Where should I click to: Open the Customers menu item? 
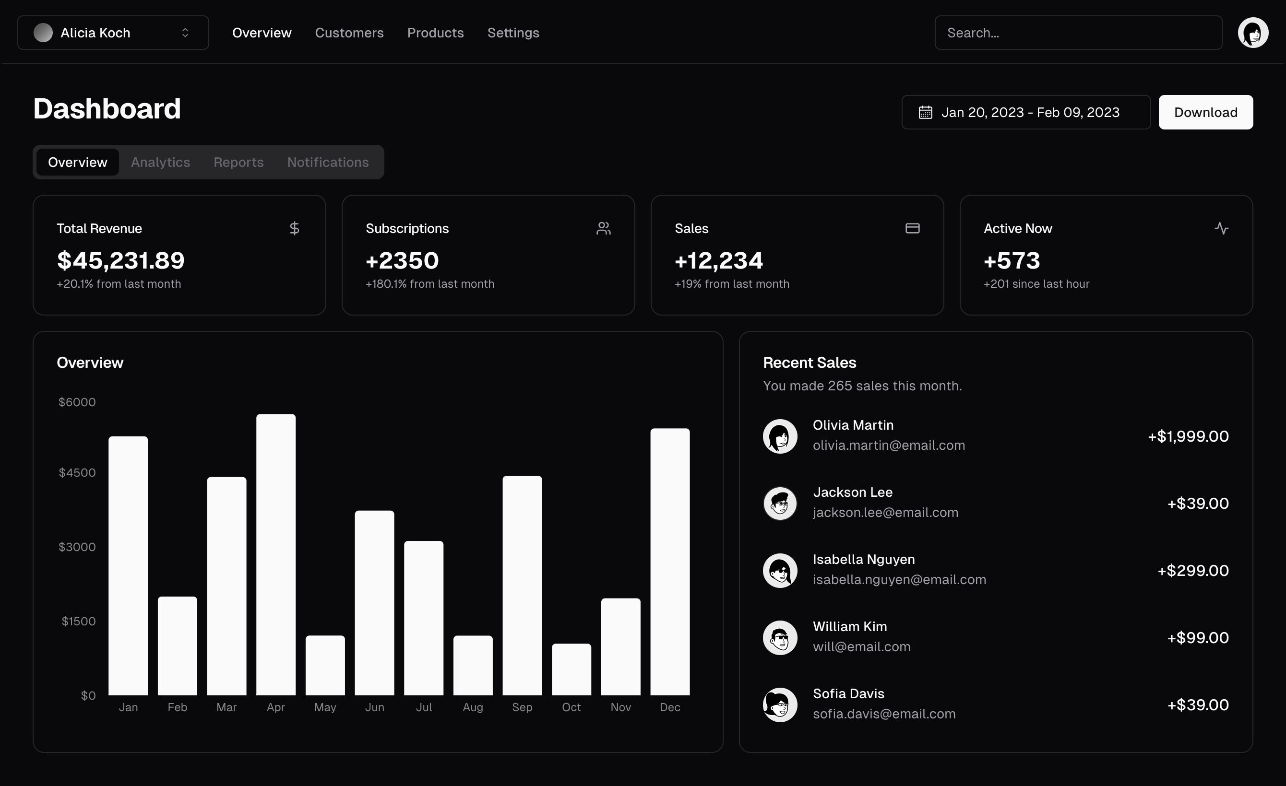[349, 32]
